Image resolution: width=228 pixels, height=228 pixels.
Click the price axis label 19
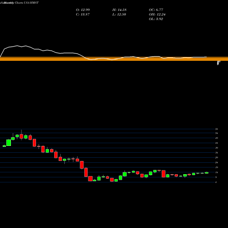point(217,167)
